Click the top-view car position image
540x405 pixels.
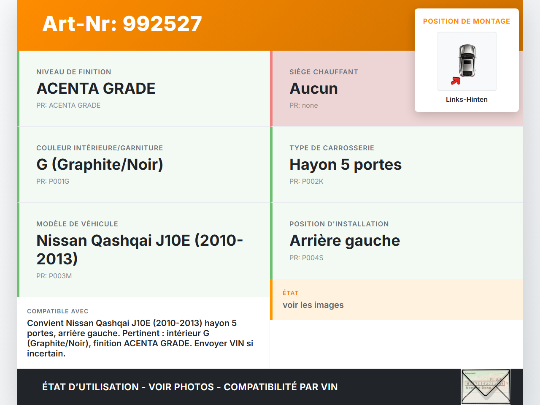(x=467, y=61)
